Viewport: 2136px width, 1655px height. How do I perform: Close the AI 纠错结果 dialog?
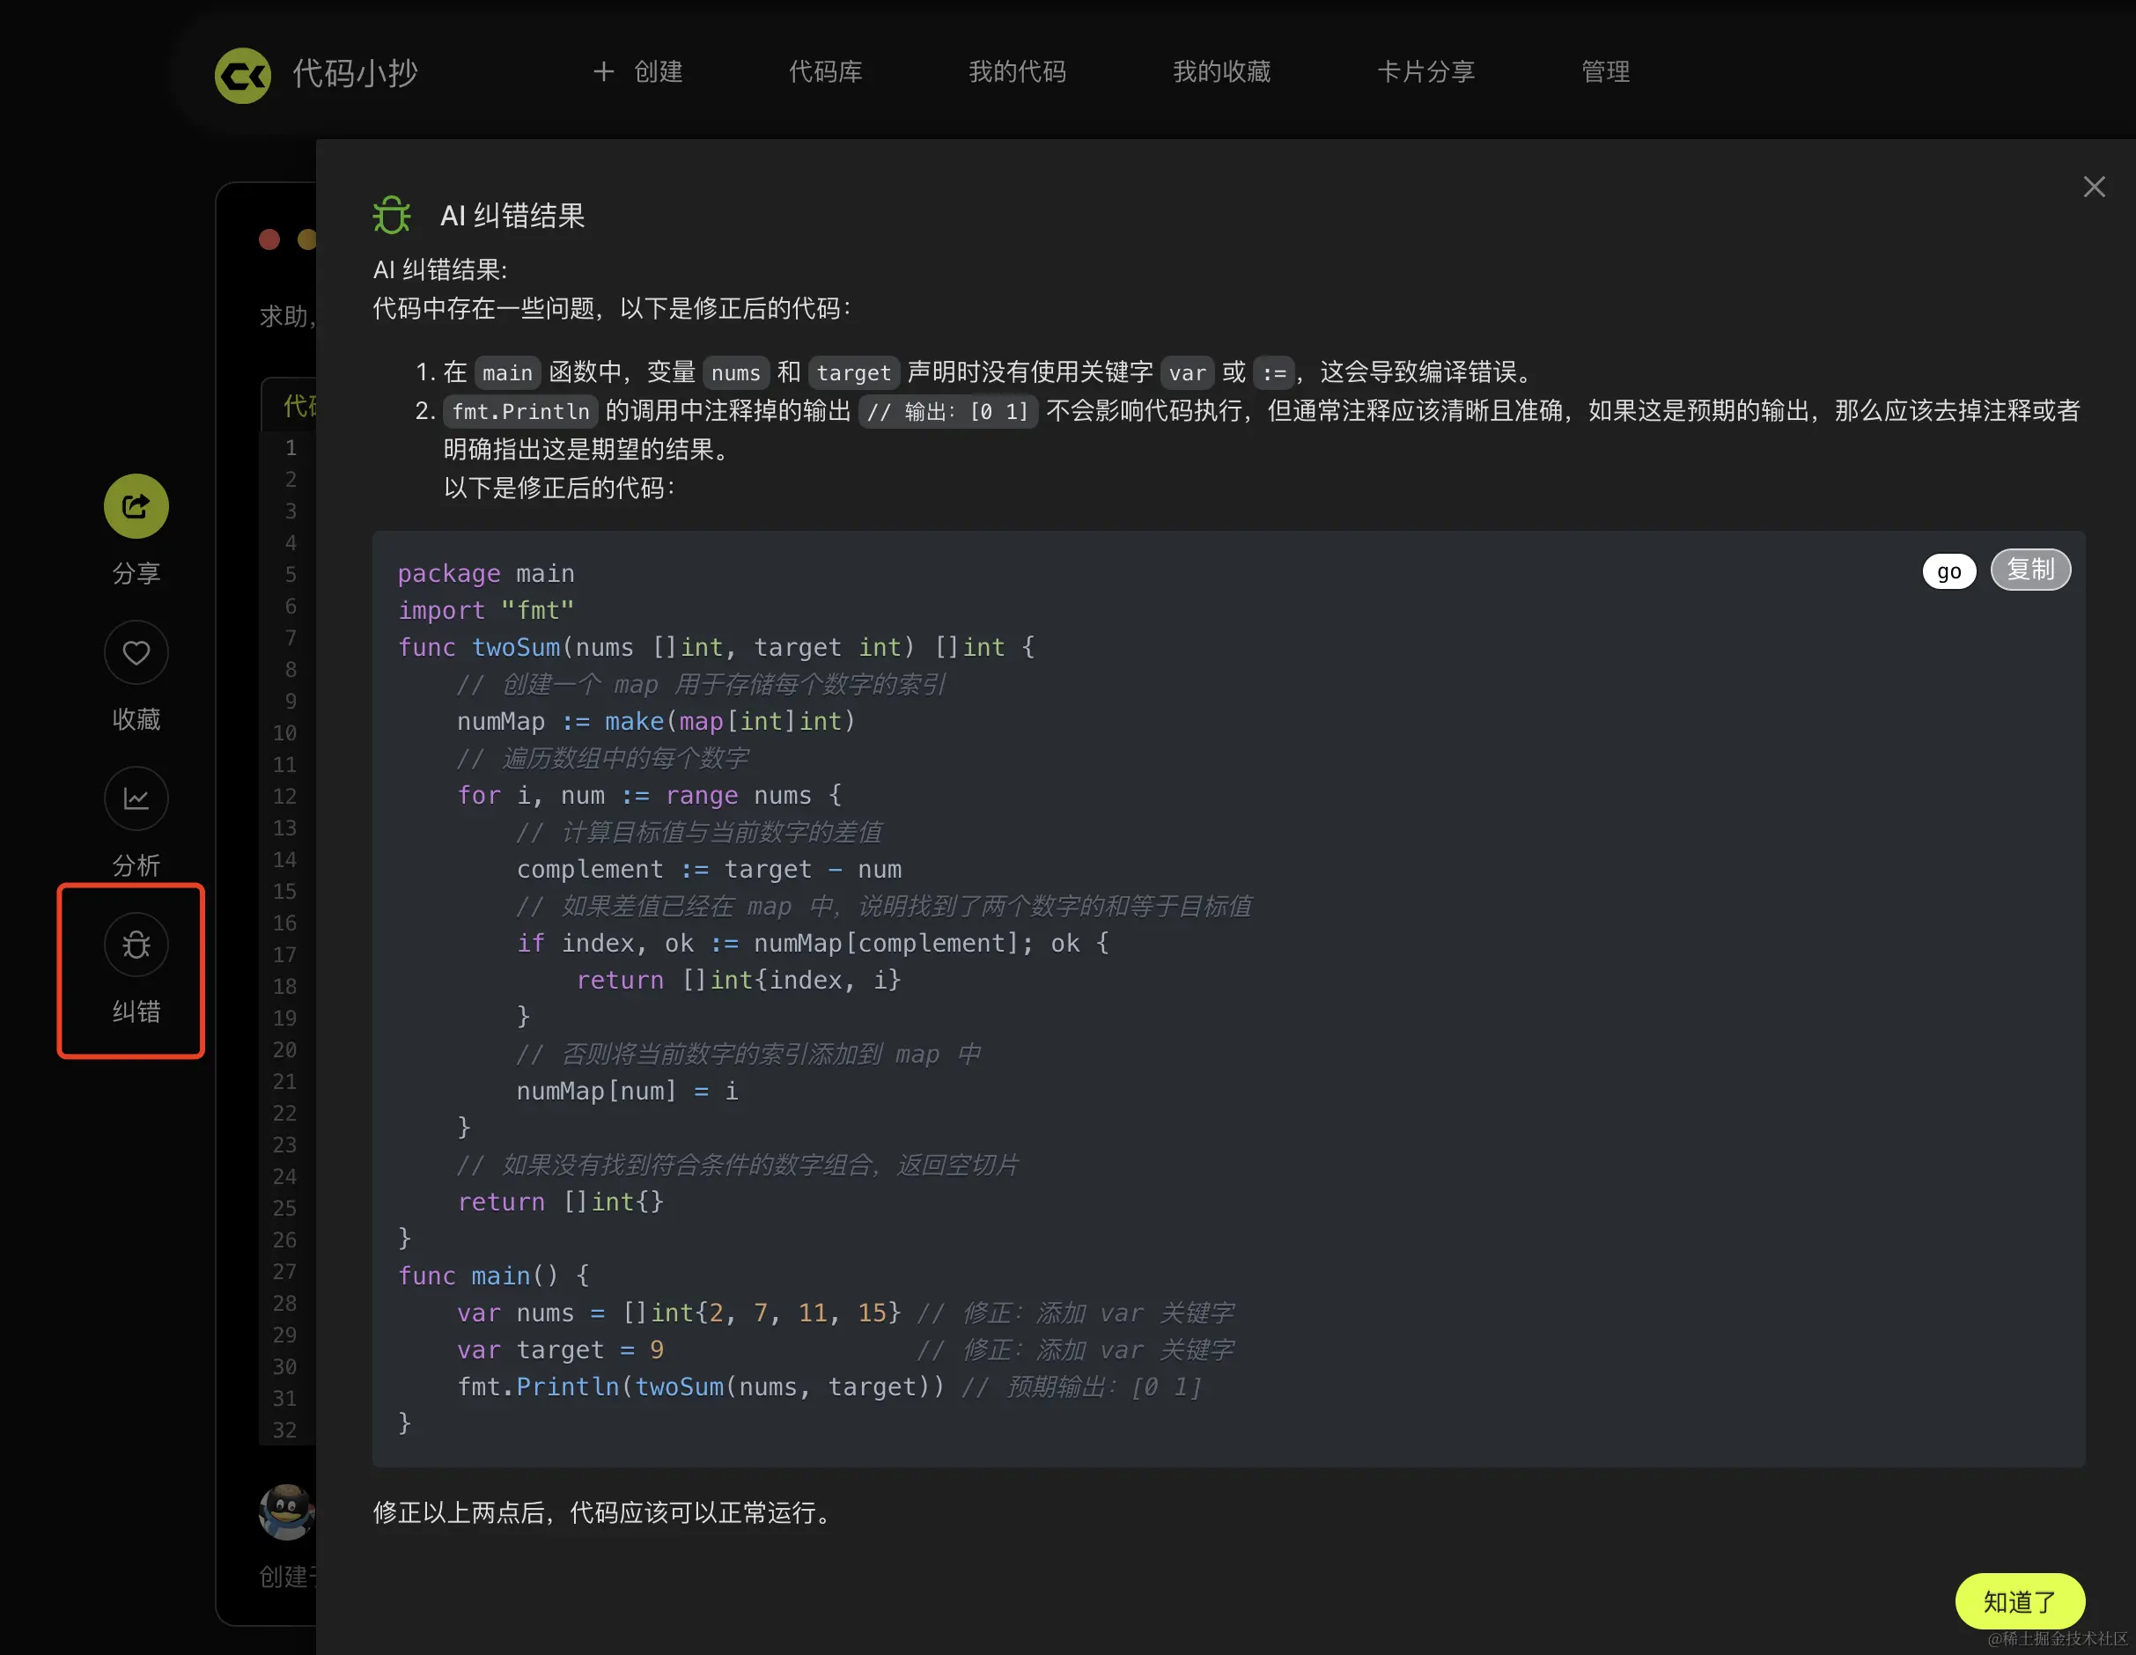pyautogui.click(x=2093, y=187)
